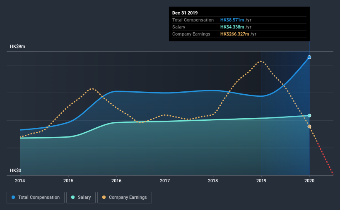
Task: Click the 2017 x-axis label
Action: (165, 181)
